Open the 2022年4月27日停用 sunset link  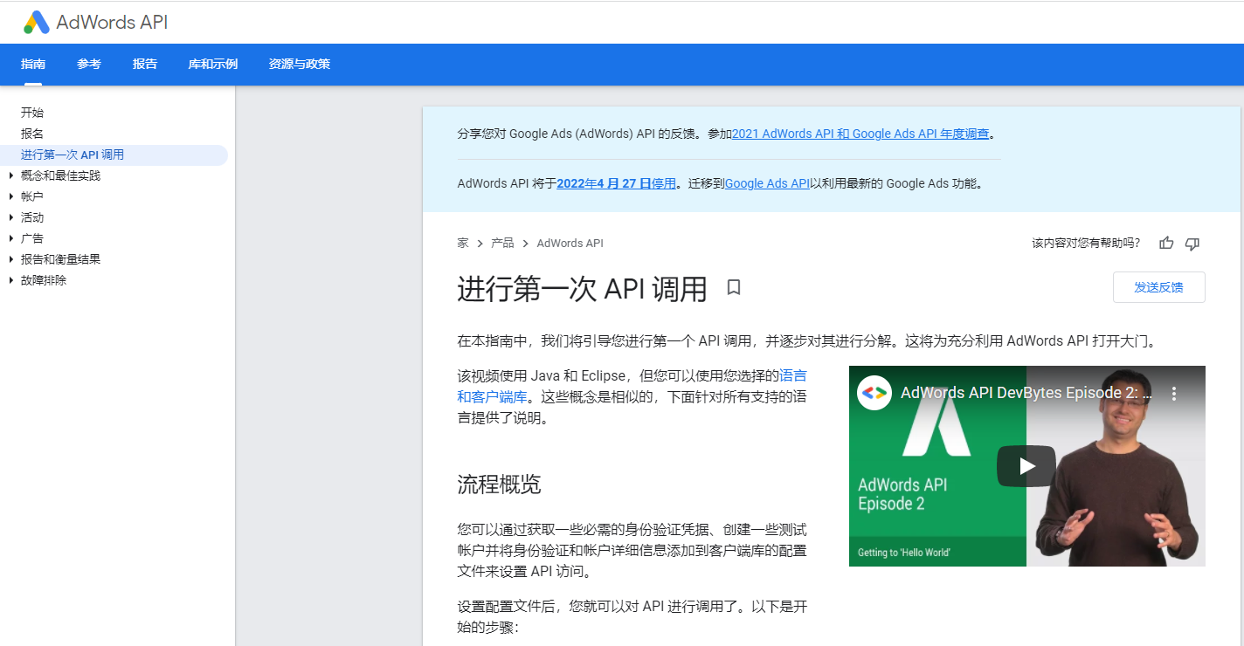coord(616,184)
